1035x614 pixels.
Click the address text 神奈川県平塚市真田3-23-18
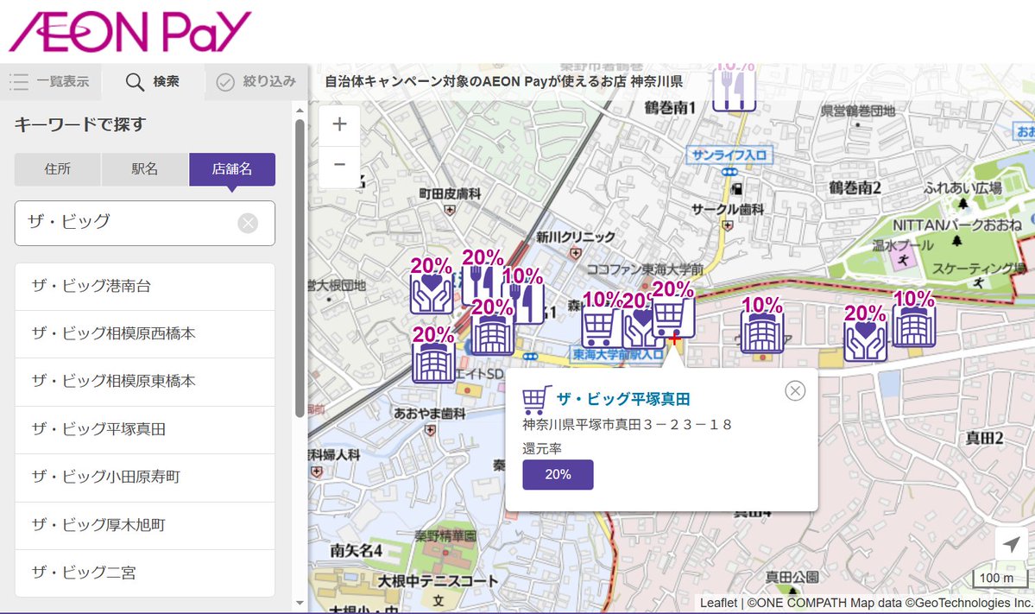pos(627,425)
